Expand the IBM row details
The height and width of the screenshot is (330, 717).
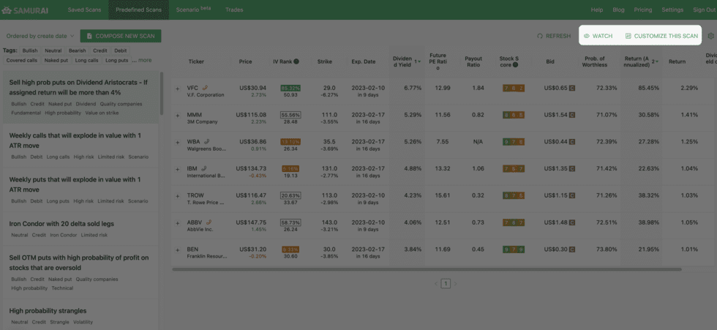click(177, 169)
